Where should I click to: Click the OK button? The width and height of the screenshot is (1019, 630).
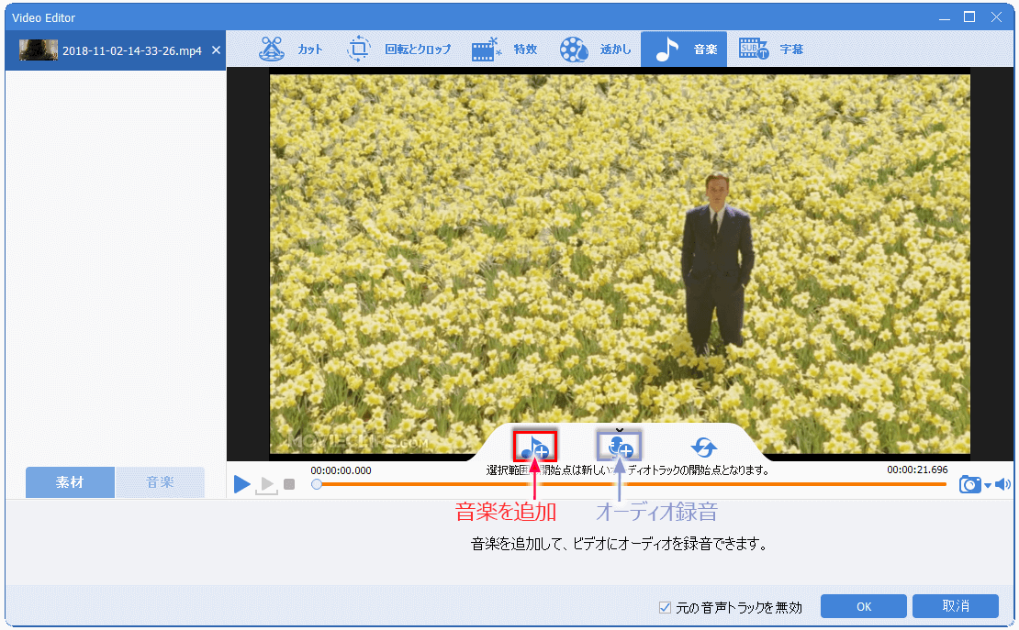point(864,606)
